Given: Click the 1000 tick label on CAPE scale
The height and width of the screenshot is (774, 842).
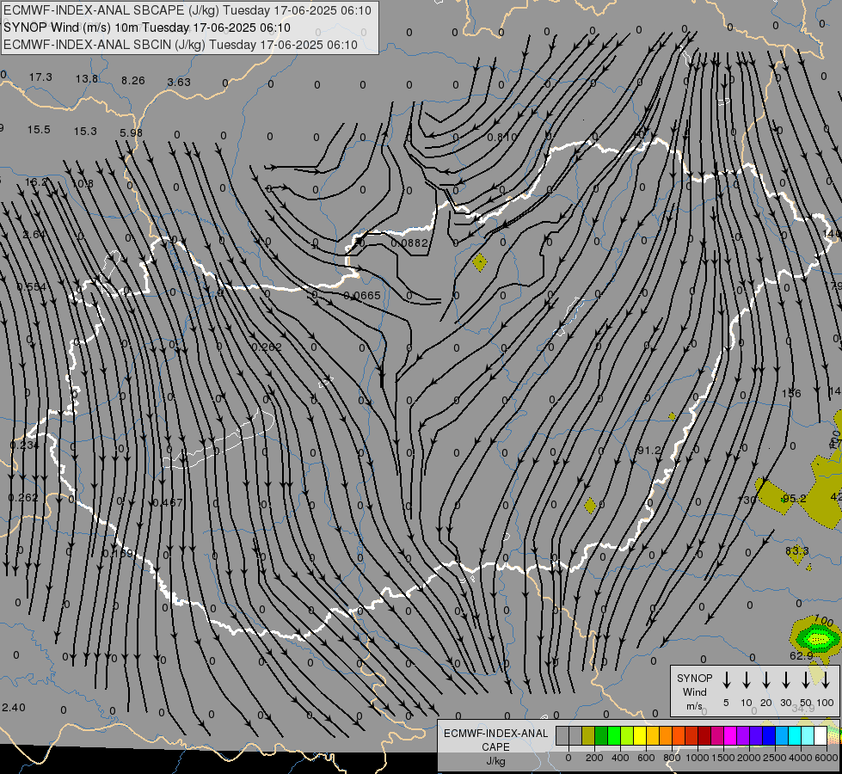Looking at the screenshot, I should 697,758.
